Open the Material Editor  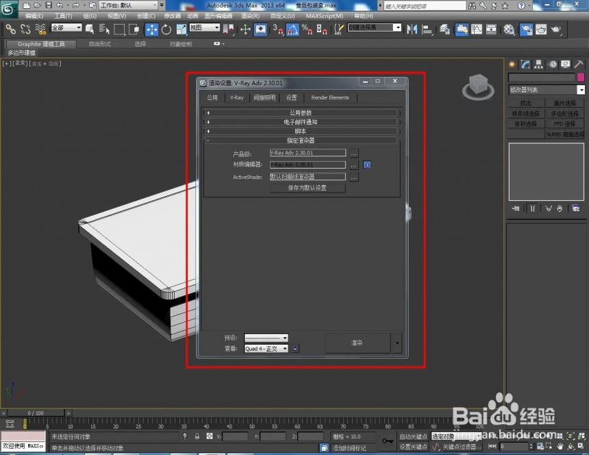coord(509,29)
